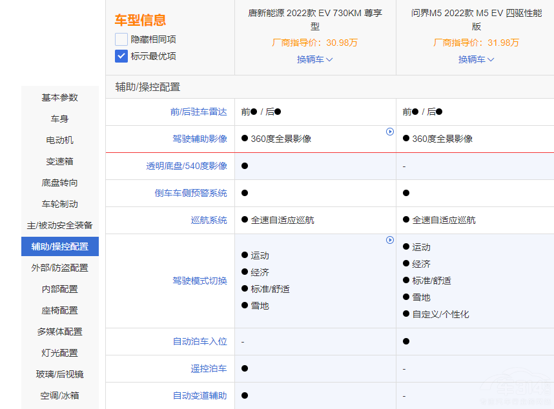Select 电动机 in the side navigation

[x=60, y=140]
